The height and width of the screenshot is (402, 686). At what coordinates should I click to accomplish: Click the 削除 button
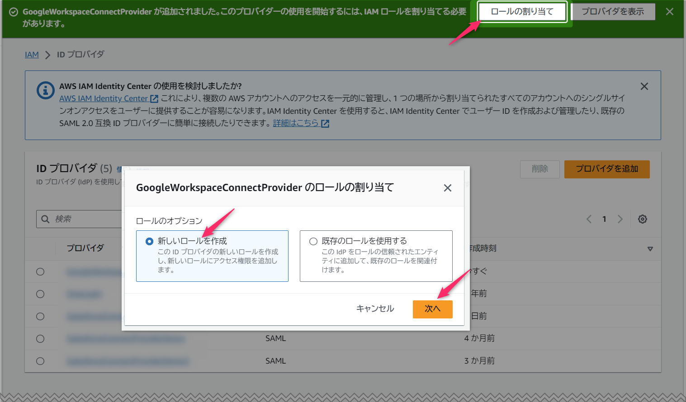pos(540,169)
